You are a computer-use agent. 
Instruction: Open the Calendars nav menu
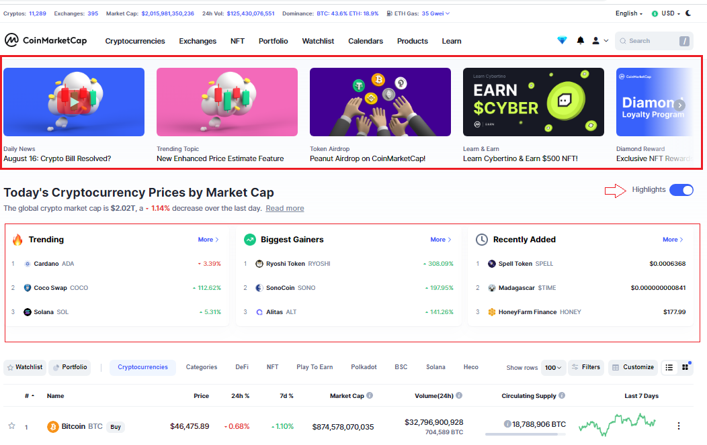coord(365,41)
